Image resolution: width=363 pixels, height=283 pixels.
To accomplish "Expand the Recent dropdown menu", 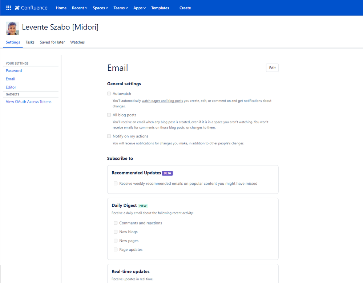I will point(80,8).
